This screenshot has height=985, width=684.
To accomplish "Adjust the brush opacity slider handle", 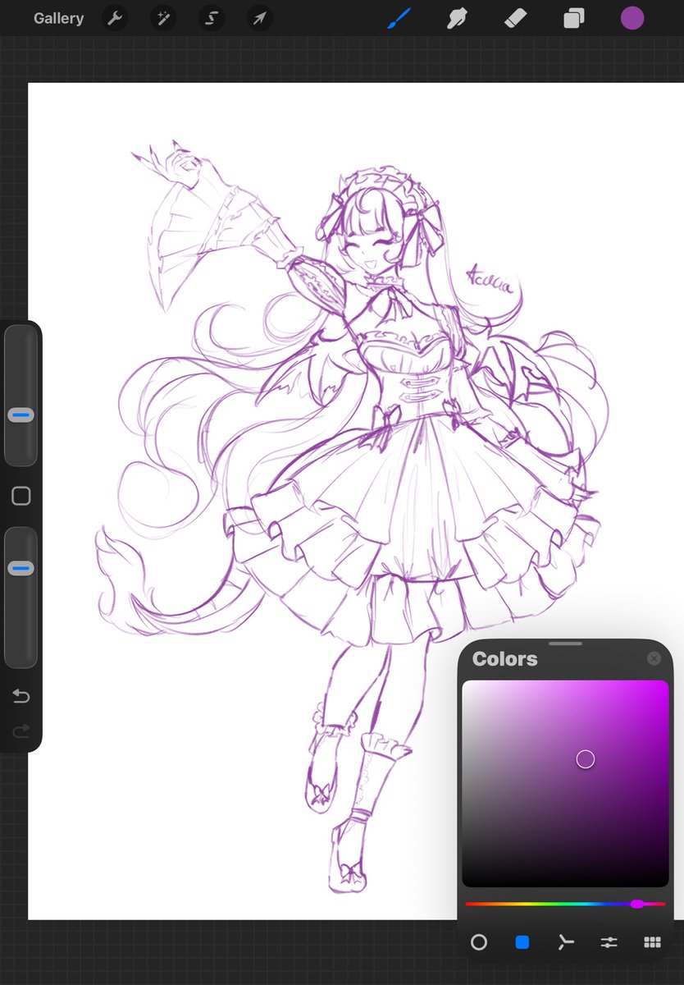I will [21, 568].
